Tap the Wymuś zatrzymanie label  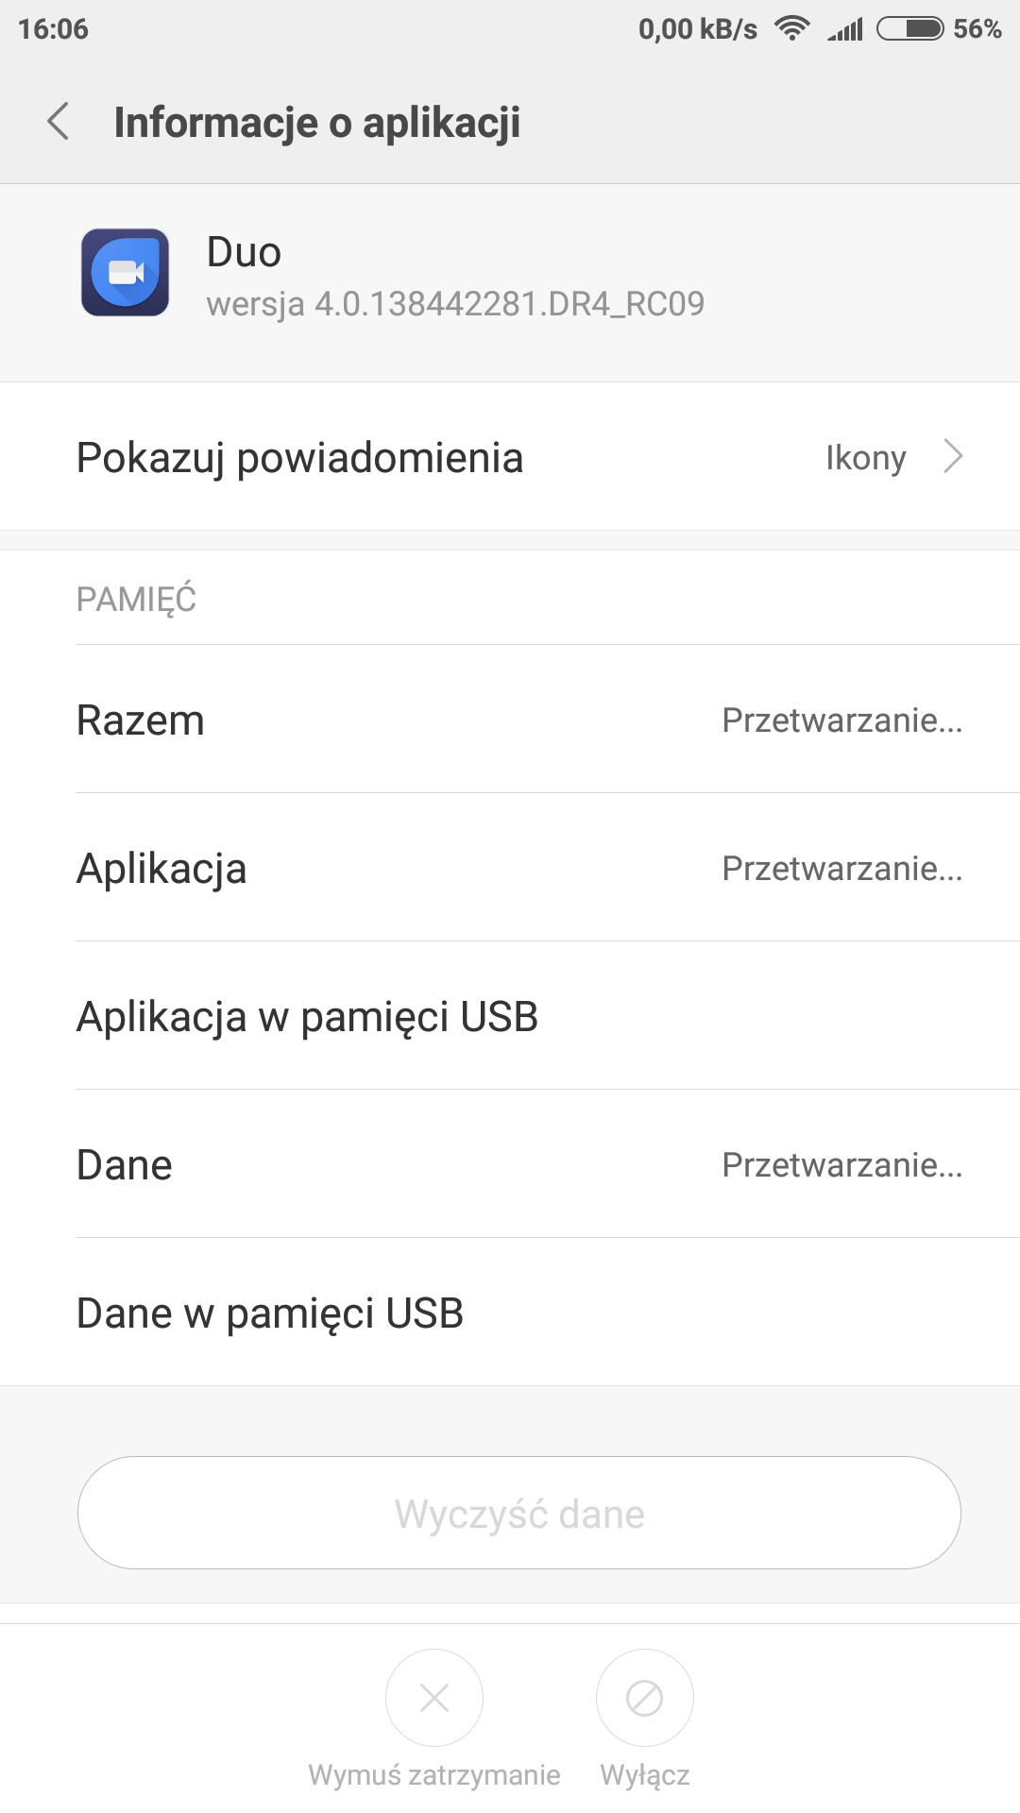click(x=434, y=1775)
